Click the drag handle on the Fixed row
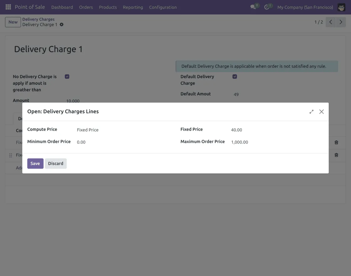Viewport: 351px width, 276px height. 10,155
